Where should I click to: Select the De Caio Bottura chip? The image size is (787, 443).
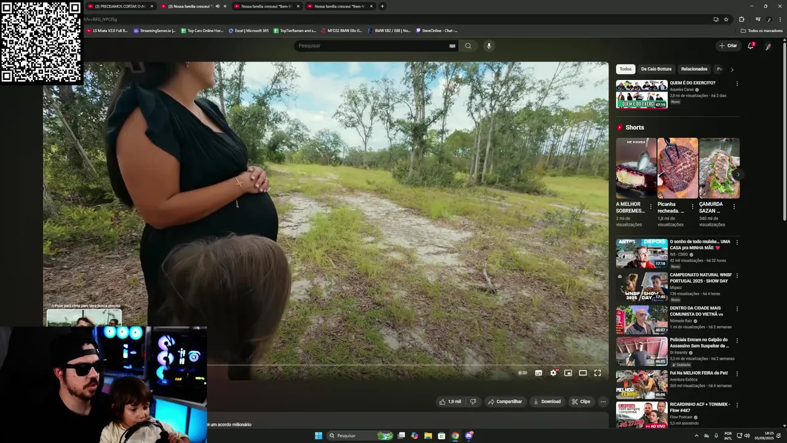656,69
